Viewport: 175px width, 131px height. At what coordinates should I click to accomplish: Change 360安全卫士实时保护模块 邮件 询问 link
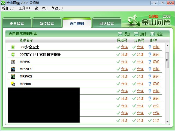pos(156,55)
